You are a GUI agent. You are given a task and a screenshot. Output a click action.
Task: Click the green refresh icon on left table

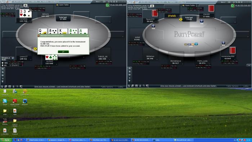click(x=108, y=5)
